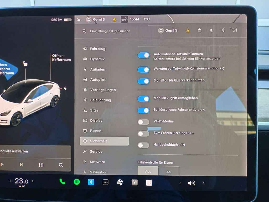The image size is (269, 202).
Task: Increase temperature with right arrow
Action: click(33, 181)
